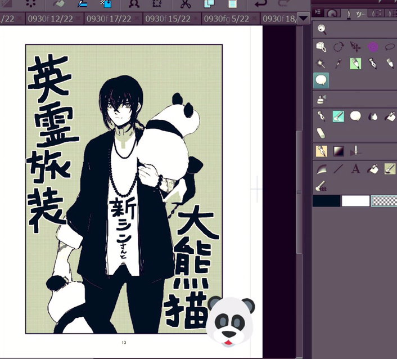397x359 pixels.
Task: Select the Magic wand auto-select tool
Action: click(x=321, y=64)
